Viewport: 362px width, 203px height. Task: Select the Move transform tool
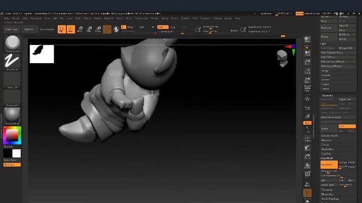point(80,29)
